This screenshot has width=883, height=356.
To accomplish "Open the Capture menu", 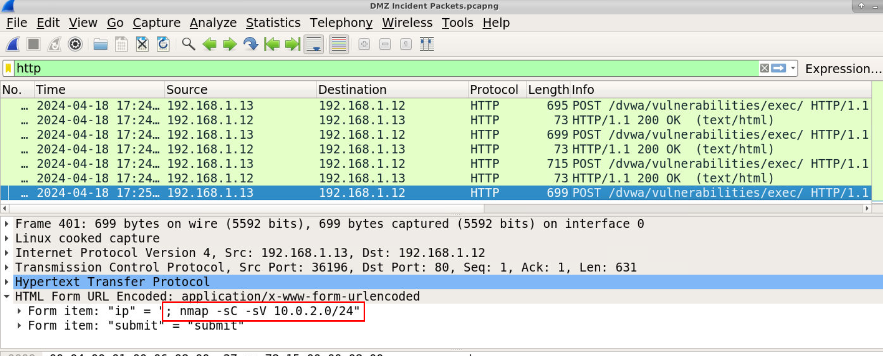I will [156, 23].
